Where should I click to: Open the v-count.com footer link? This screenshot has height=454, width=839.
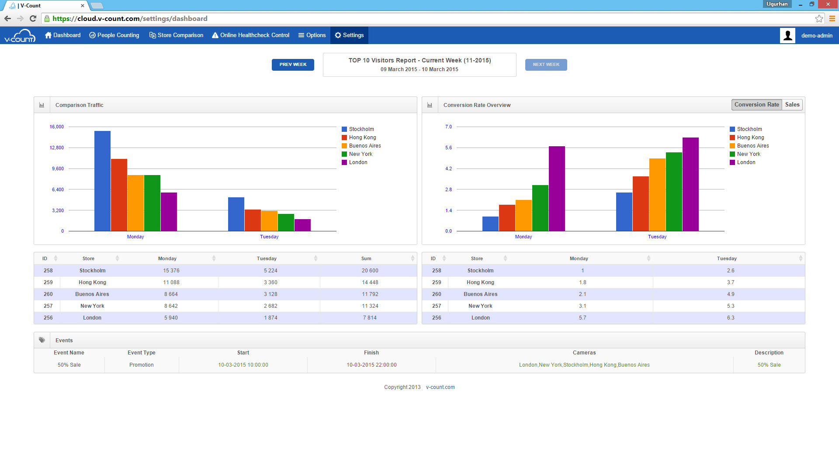(x=440, y=387)
